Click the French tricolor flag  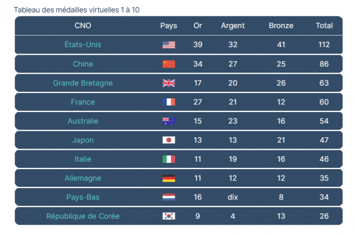169,102
